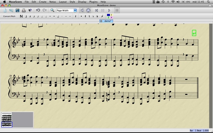Apply the sharp accidental
Screen dimensions: 213x133
pyautogui.click(x=85, y=16)
